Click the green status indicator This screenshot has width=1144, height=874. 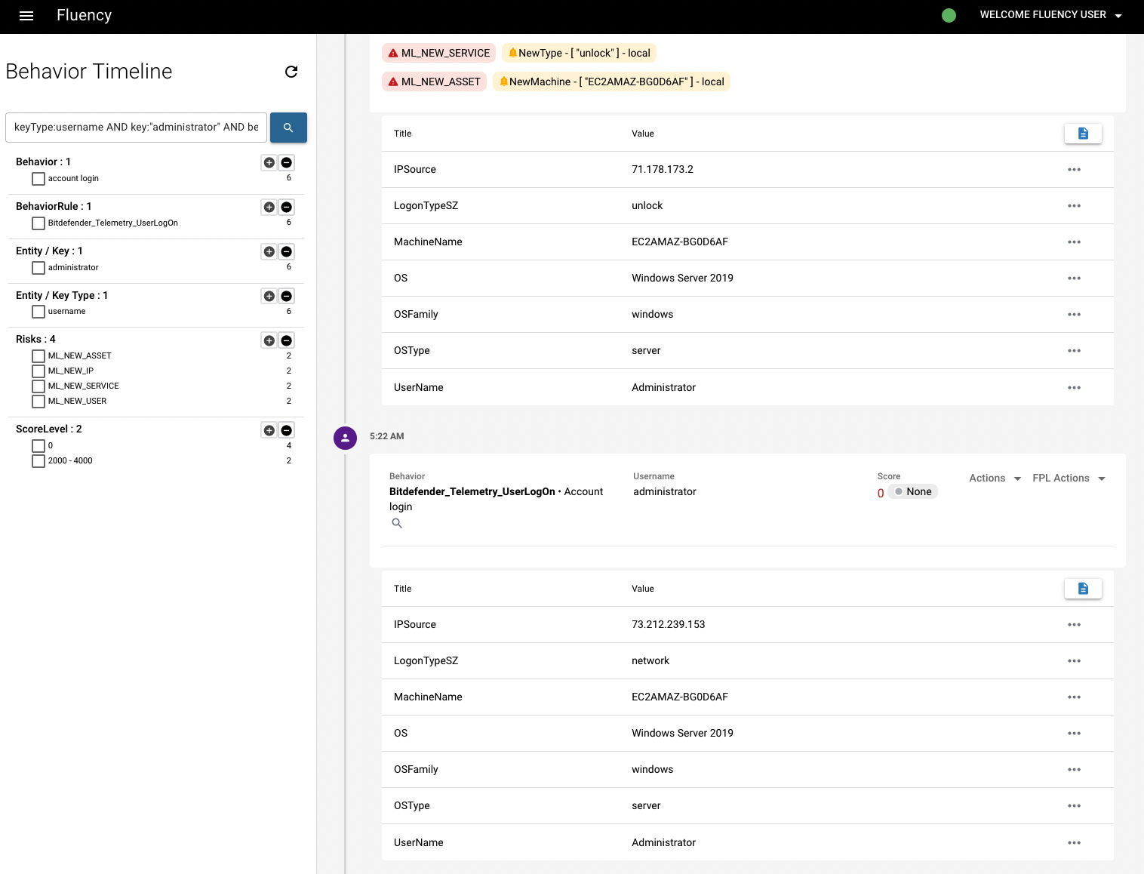tap(949, 15)
